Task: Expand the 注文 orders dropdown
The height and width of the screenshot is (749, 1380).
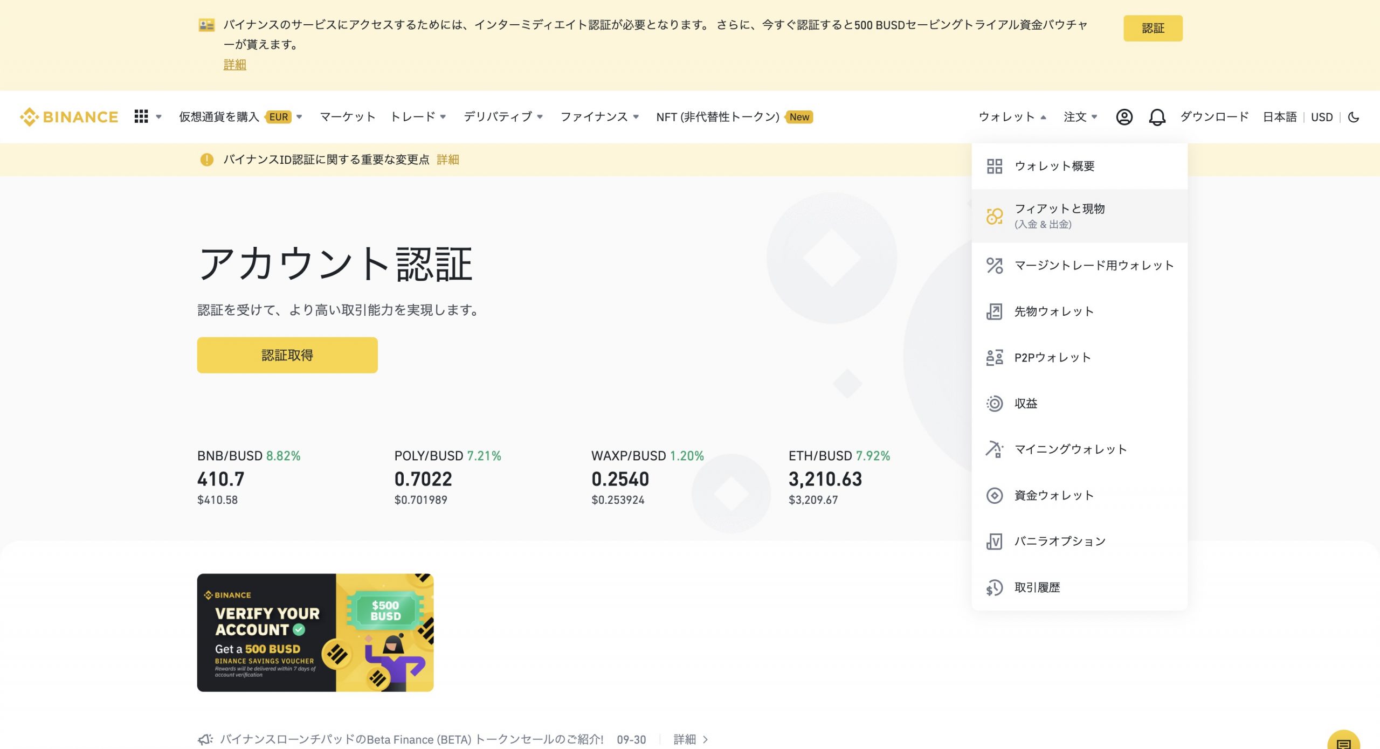Action: pyautogui.click(x=1078, y=117)
